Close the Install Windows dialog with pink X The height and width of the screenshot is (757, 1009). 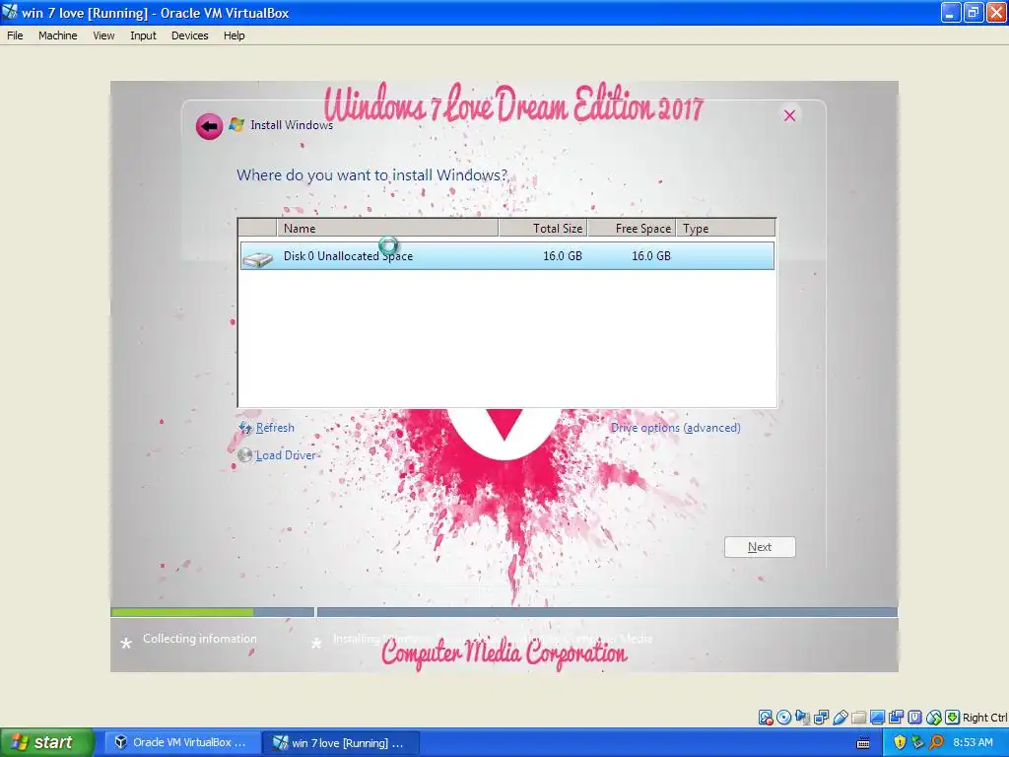tap(789, 115)
